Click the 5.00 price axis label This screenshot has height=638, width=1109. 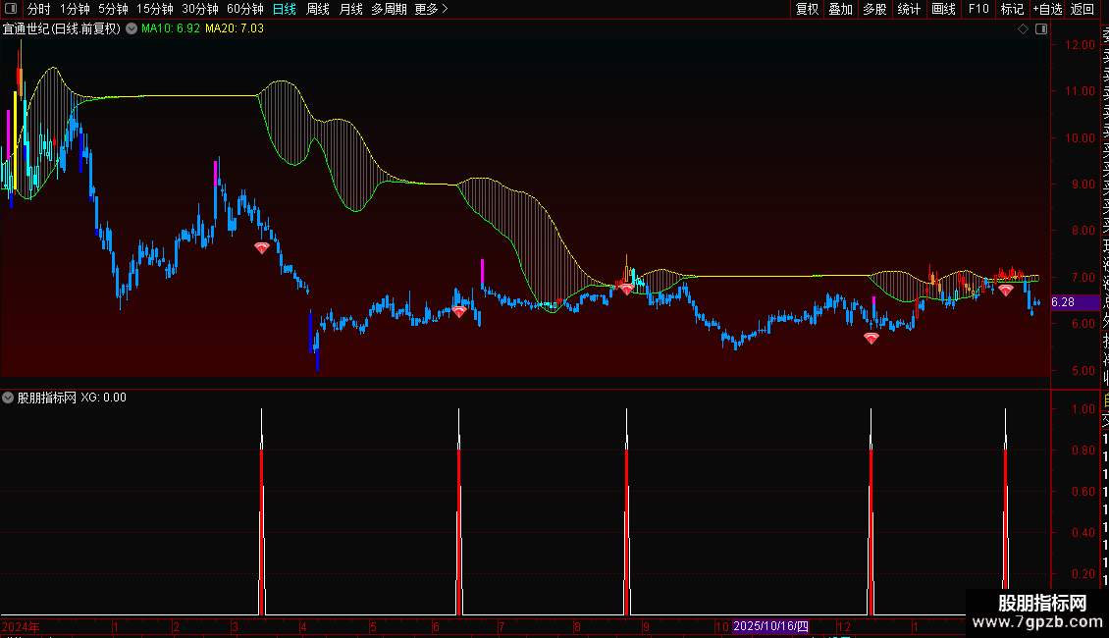[1083, 371]
